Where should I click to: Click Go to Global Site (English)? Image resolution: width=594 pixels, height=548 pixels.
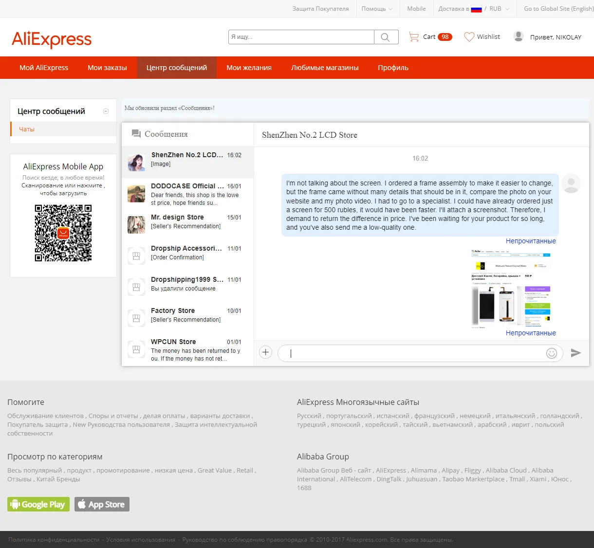558,9
